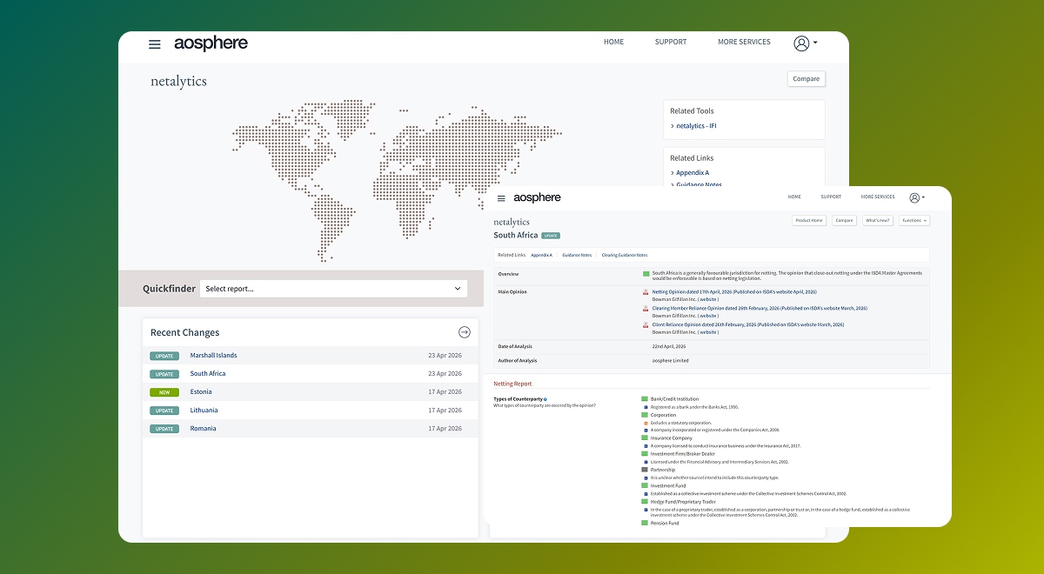
Task: Click the aosphere logo in back window
Action: tap(211, 43)
